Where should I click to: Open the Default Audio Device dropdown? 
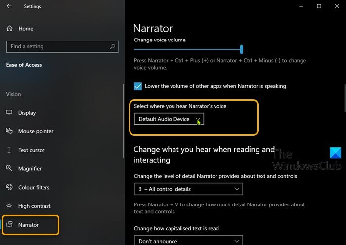[169, 119]
